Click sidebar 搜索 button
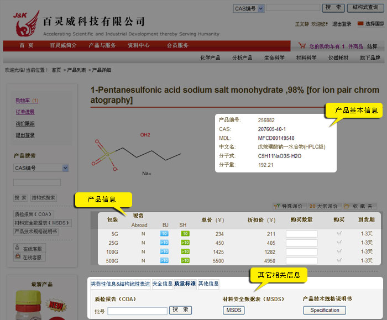387x320 pixels. coord(20,198)
